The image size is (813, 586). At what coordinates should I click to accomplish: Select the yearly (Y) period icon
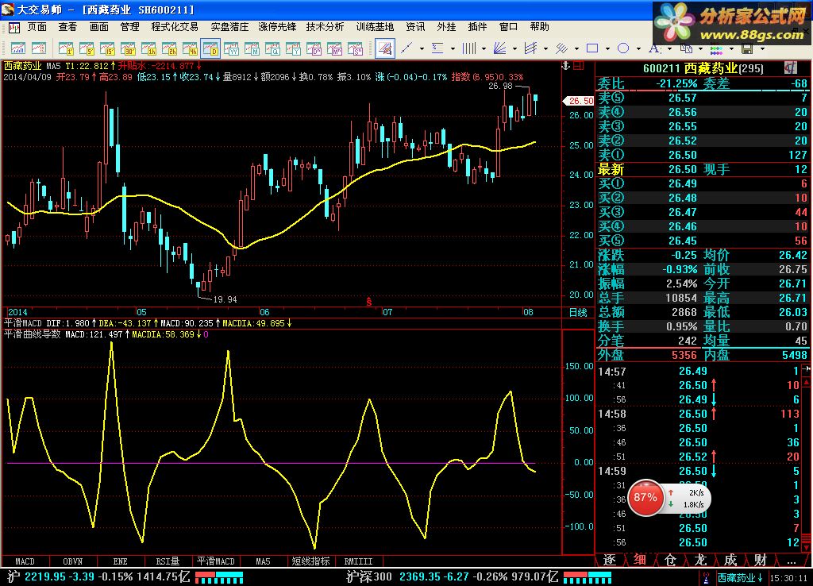294,48
